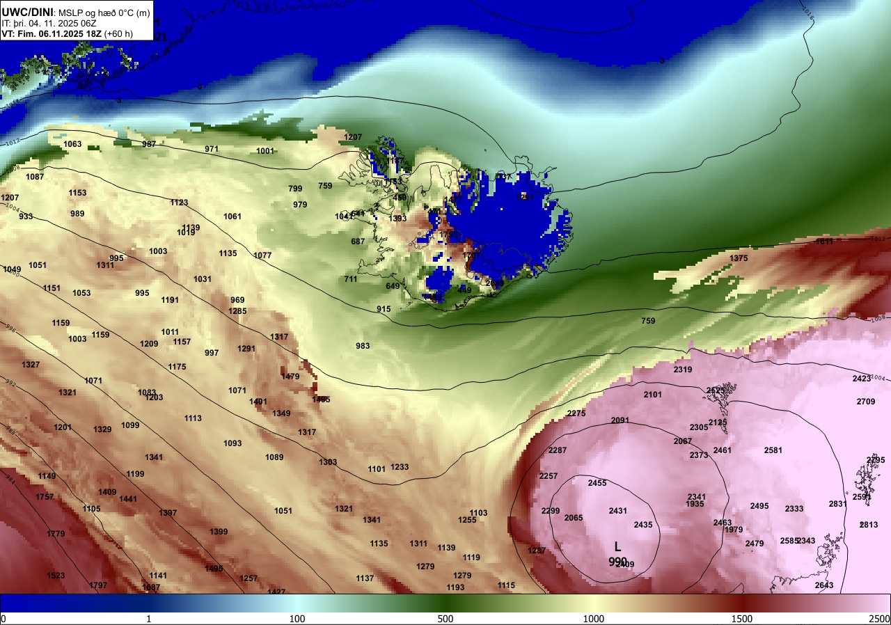The width and height of the screenshot is (891, 625).
Task: Click the height value 2101
Action: tap(653, 395)
